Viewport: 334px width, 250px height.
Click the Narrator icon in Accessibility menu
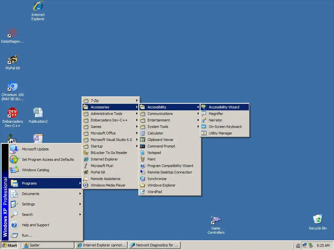(204, 120)
